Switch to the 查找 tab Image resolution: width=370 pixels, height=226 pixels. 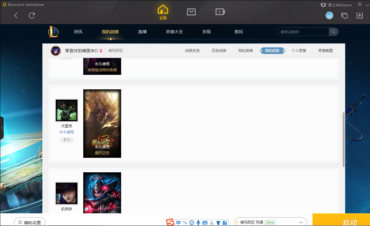pos(239,32)
